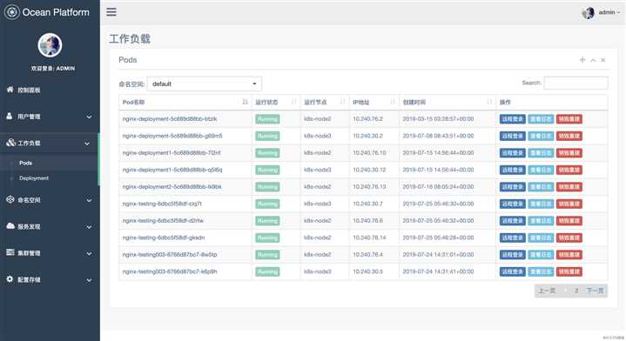Click the 操作 column header
Screen dimensions: 626x341
pyautogui.click(x=505, y=102)
